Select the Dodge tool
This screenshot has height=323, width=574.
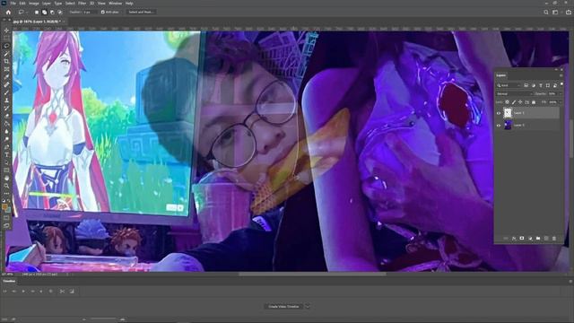pyautogui.click(x=6, y=139)
